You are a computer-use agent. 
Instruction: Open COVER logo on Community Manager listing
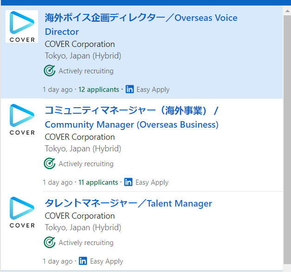click(22, 119)
